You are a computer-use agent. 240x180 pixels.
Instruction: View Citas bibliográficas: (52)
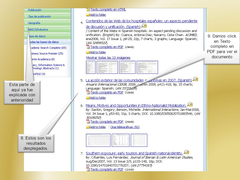(125, 127)
